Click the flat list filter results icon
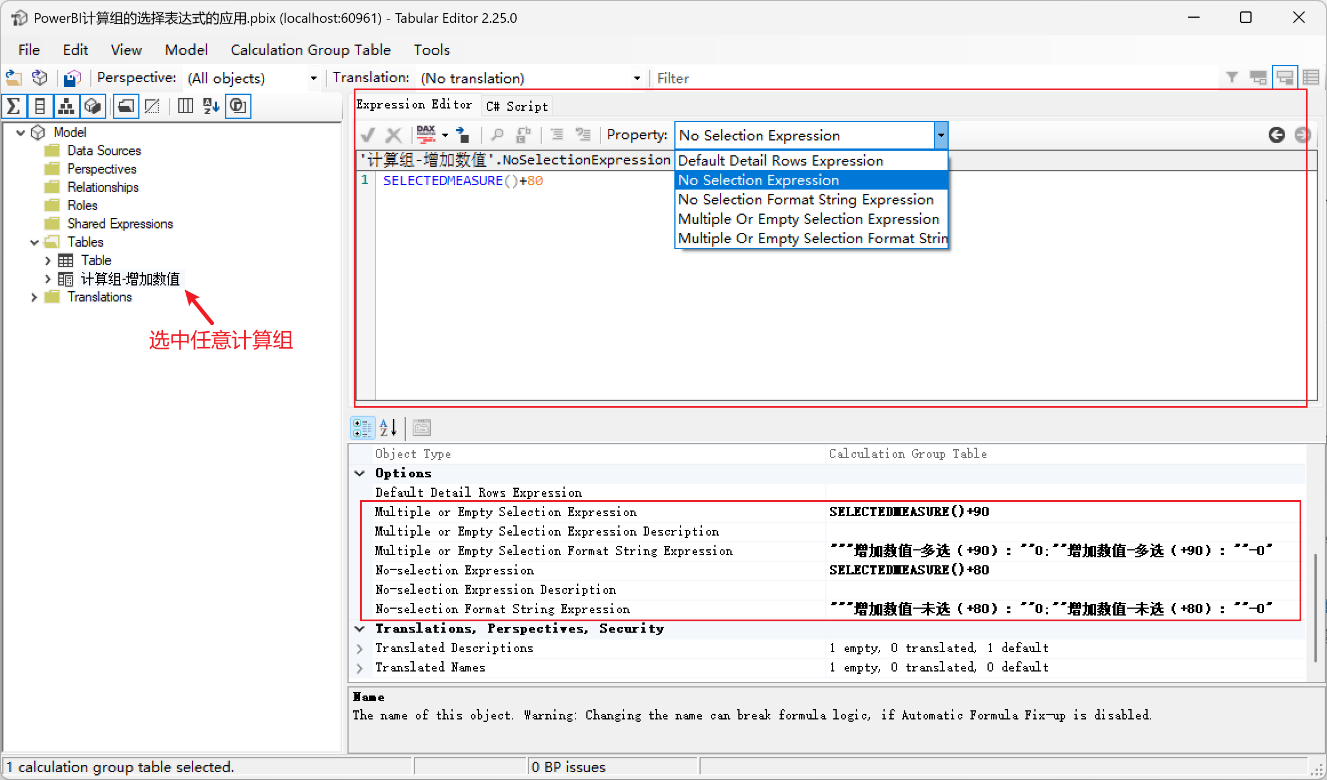The height and width of the screenshot is (780, 1327). coord(1312,77)
